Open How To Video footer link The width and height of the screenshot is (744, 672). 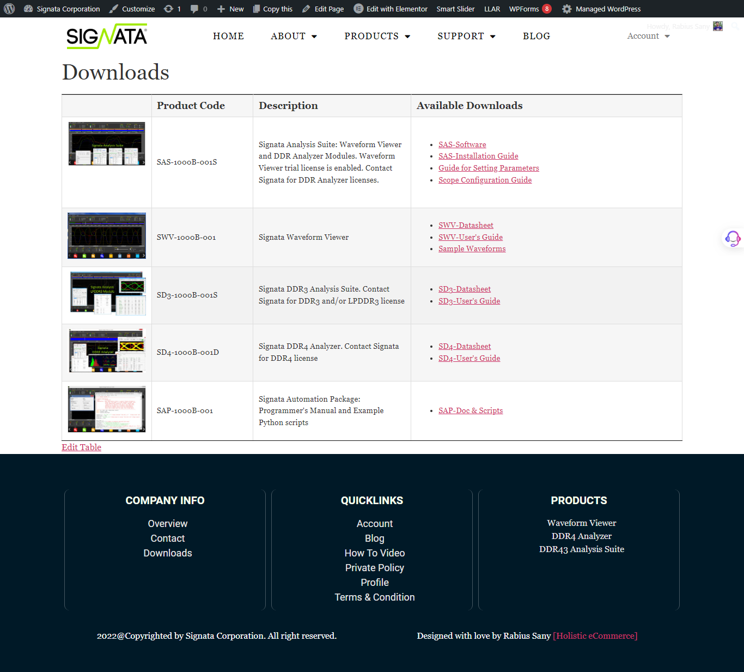pos(375,553)
